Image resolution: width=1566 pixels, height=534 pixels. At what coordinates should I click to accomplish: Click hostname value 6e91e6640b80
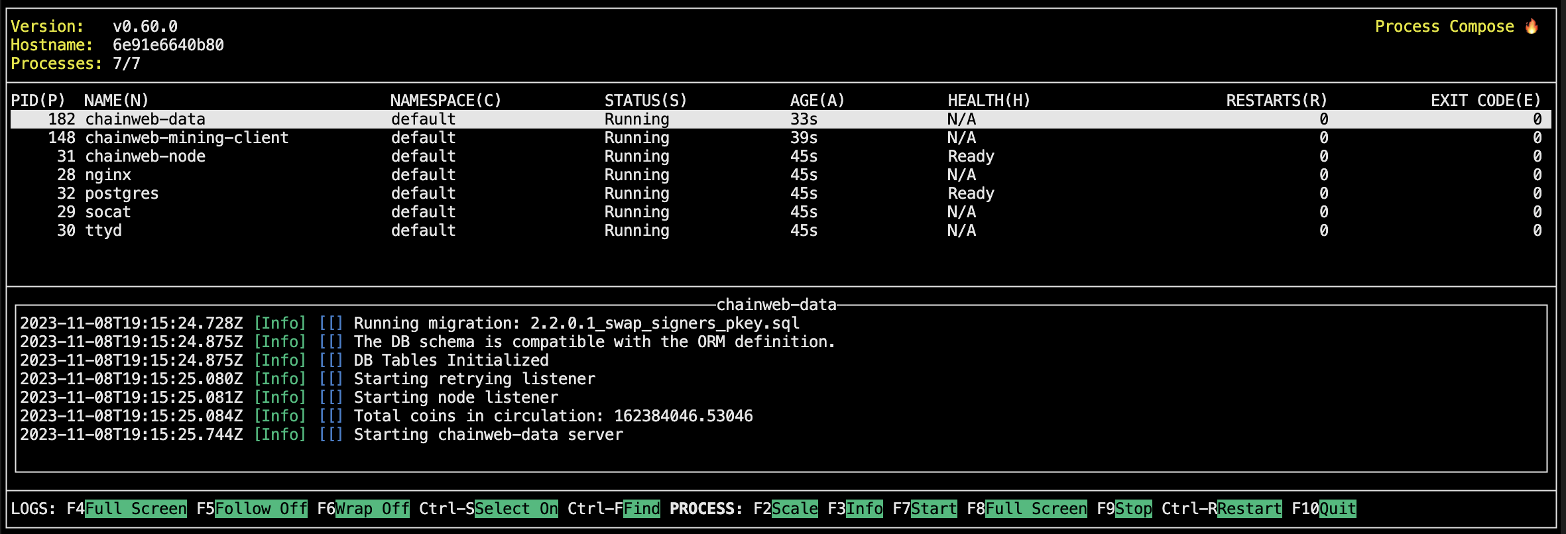pos(168,45)
